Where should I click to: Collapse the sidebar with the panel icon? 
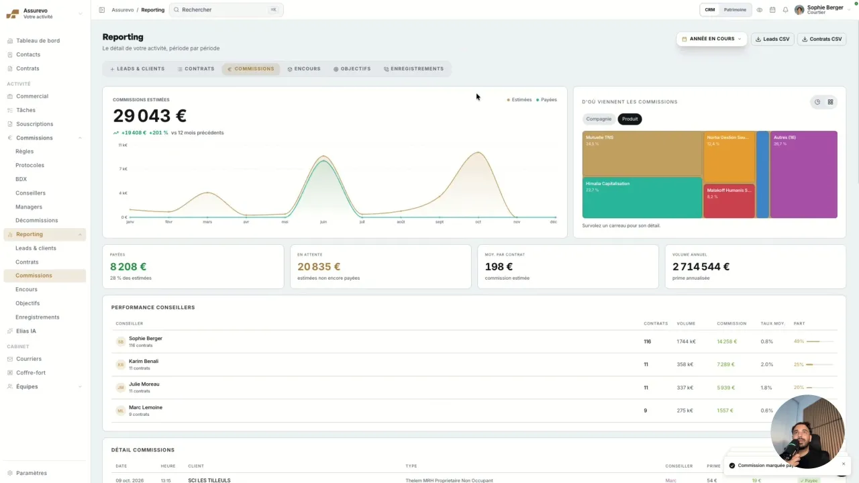pos(102,10)
